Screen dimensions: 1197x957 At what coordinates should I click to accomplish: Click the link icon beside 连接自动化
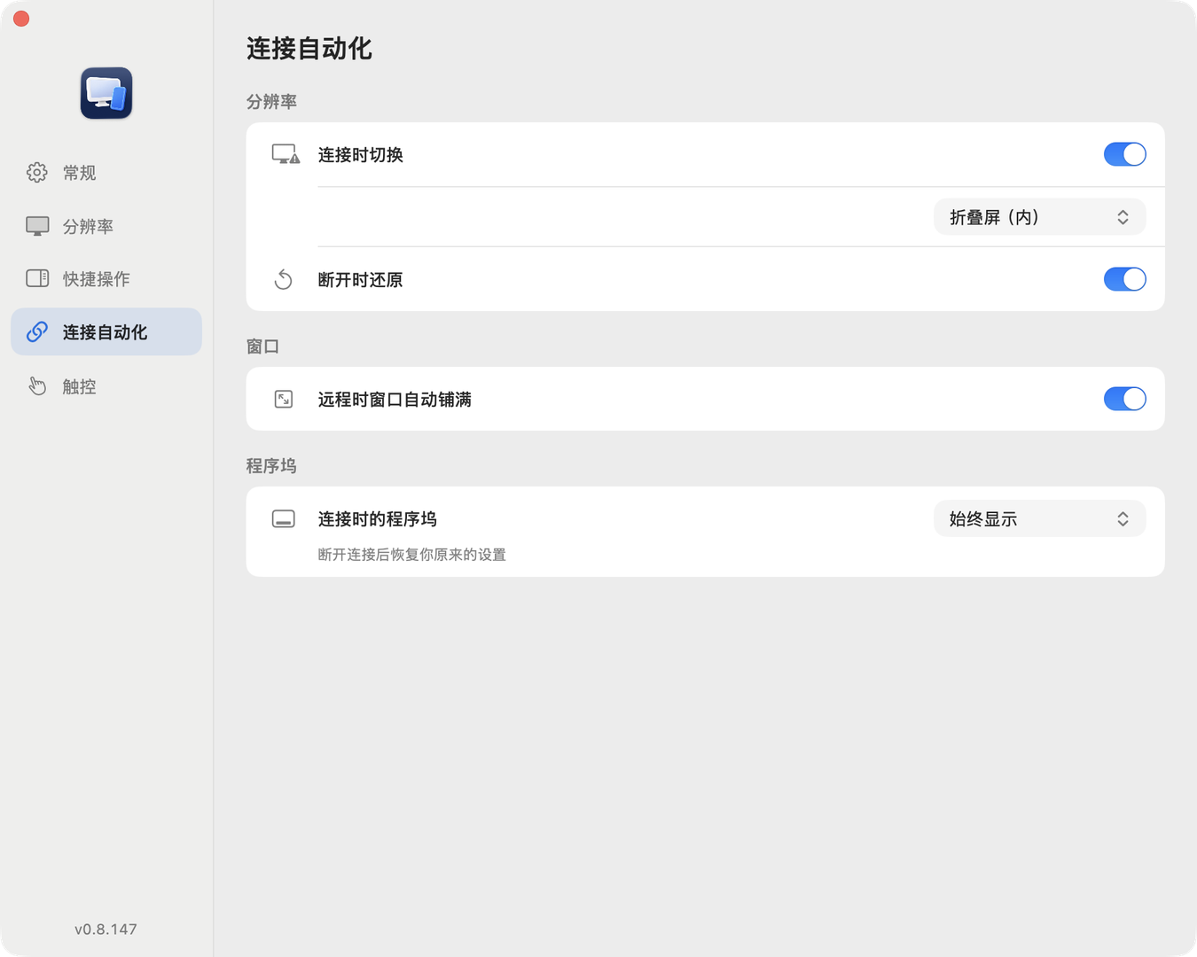pos(37,331)
